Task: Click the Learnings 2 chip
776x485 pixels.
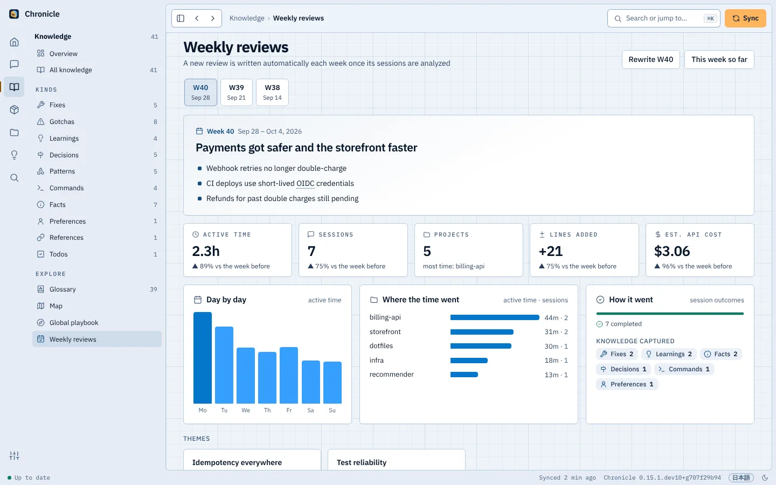Action: [669, 354]
